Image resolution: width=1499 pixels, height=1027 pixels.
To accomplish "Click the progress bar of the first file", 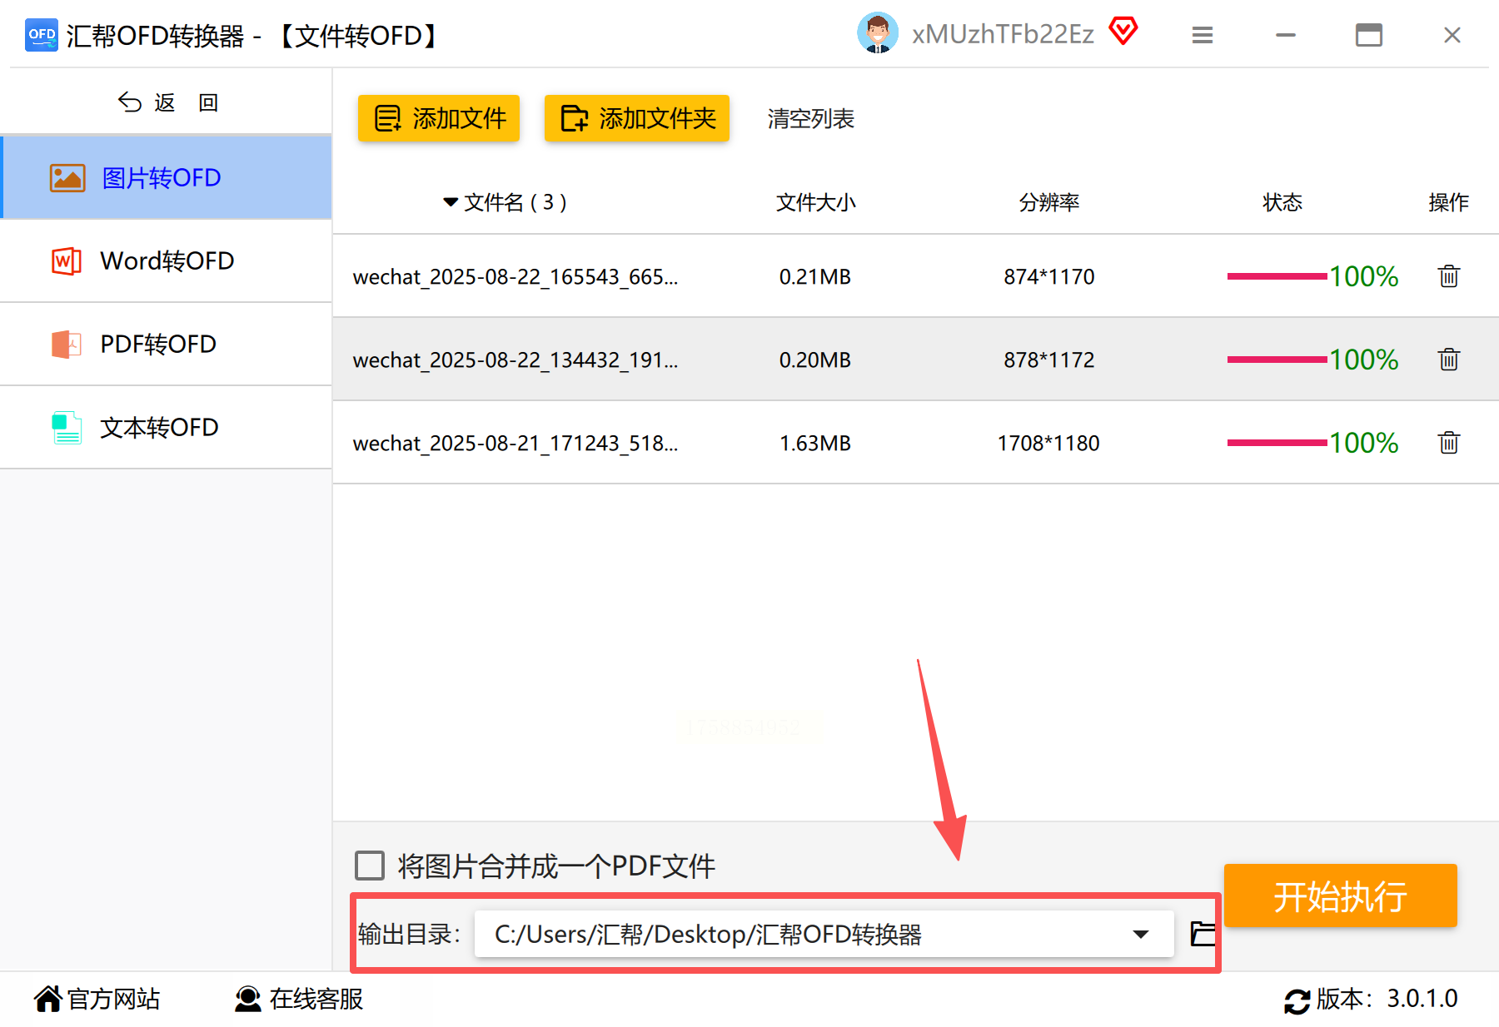I will point(1277,276).
